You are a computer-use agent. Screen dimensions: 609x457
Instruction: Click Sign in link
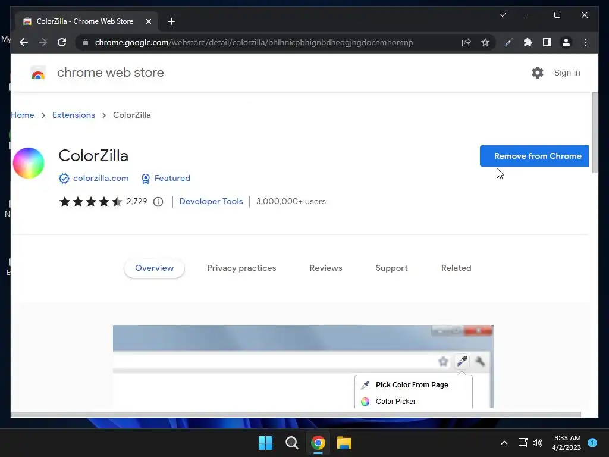click(x=567, y=73)
